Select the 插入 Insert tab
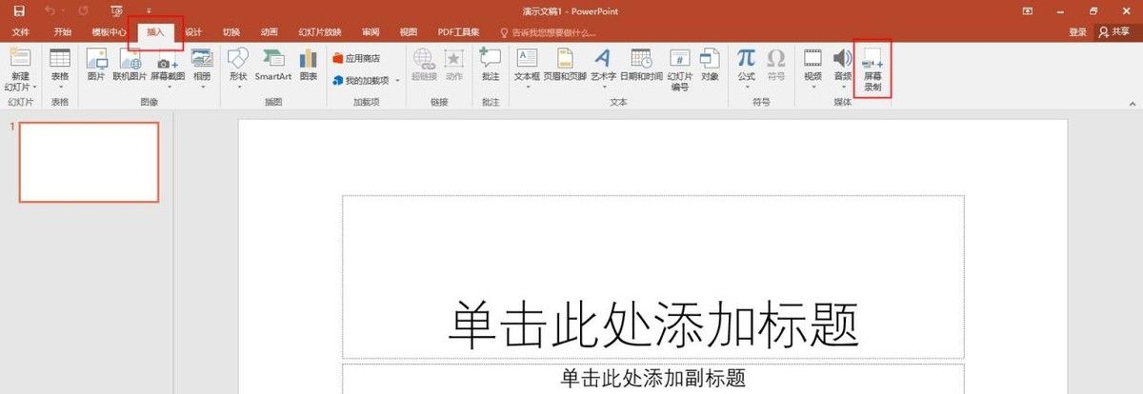This screenshot has width=1143, height=394. pyautogui.click(x=155, y=32)
